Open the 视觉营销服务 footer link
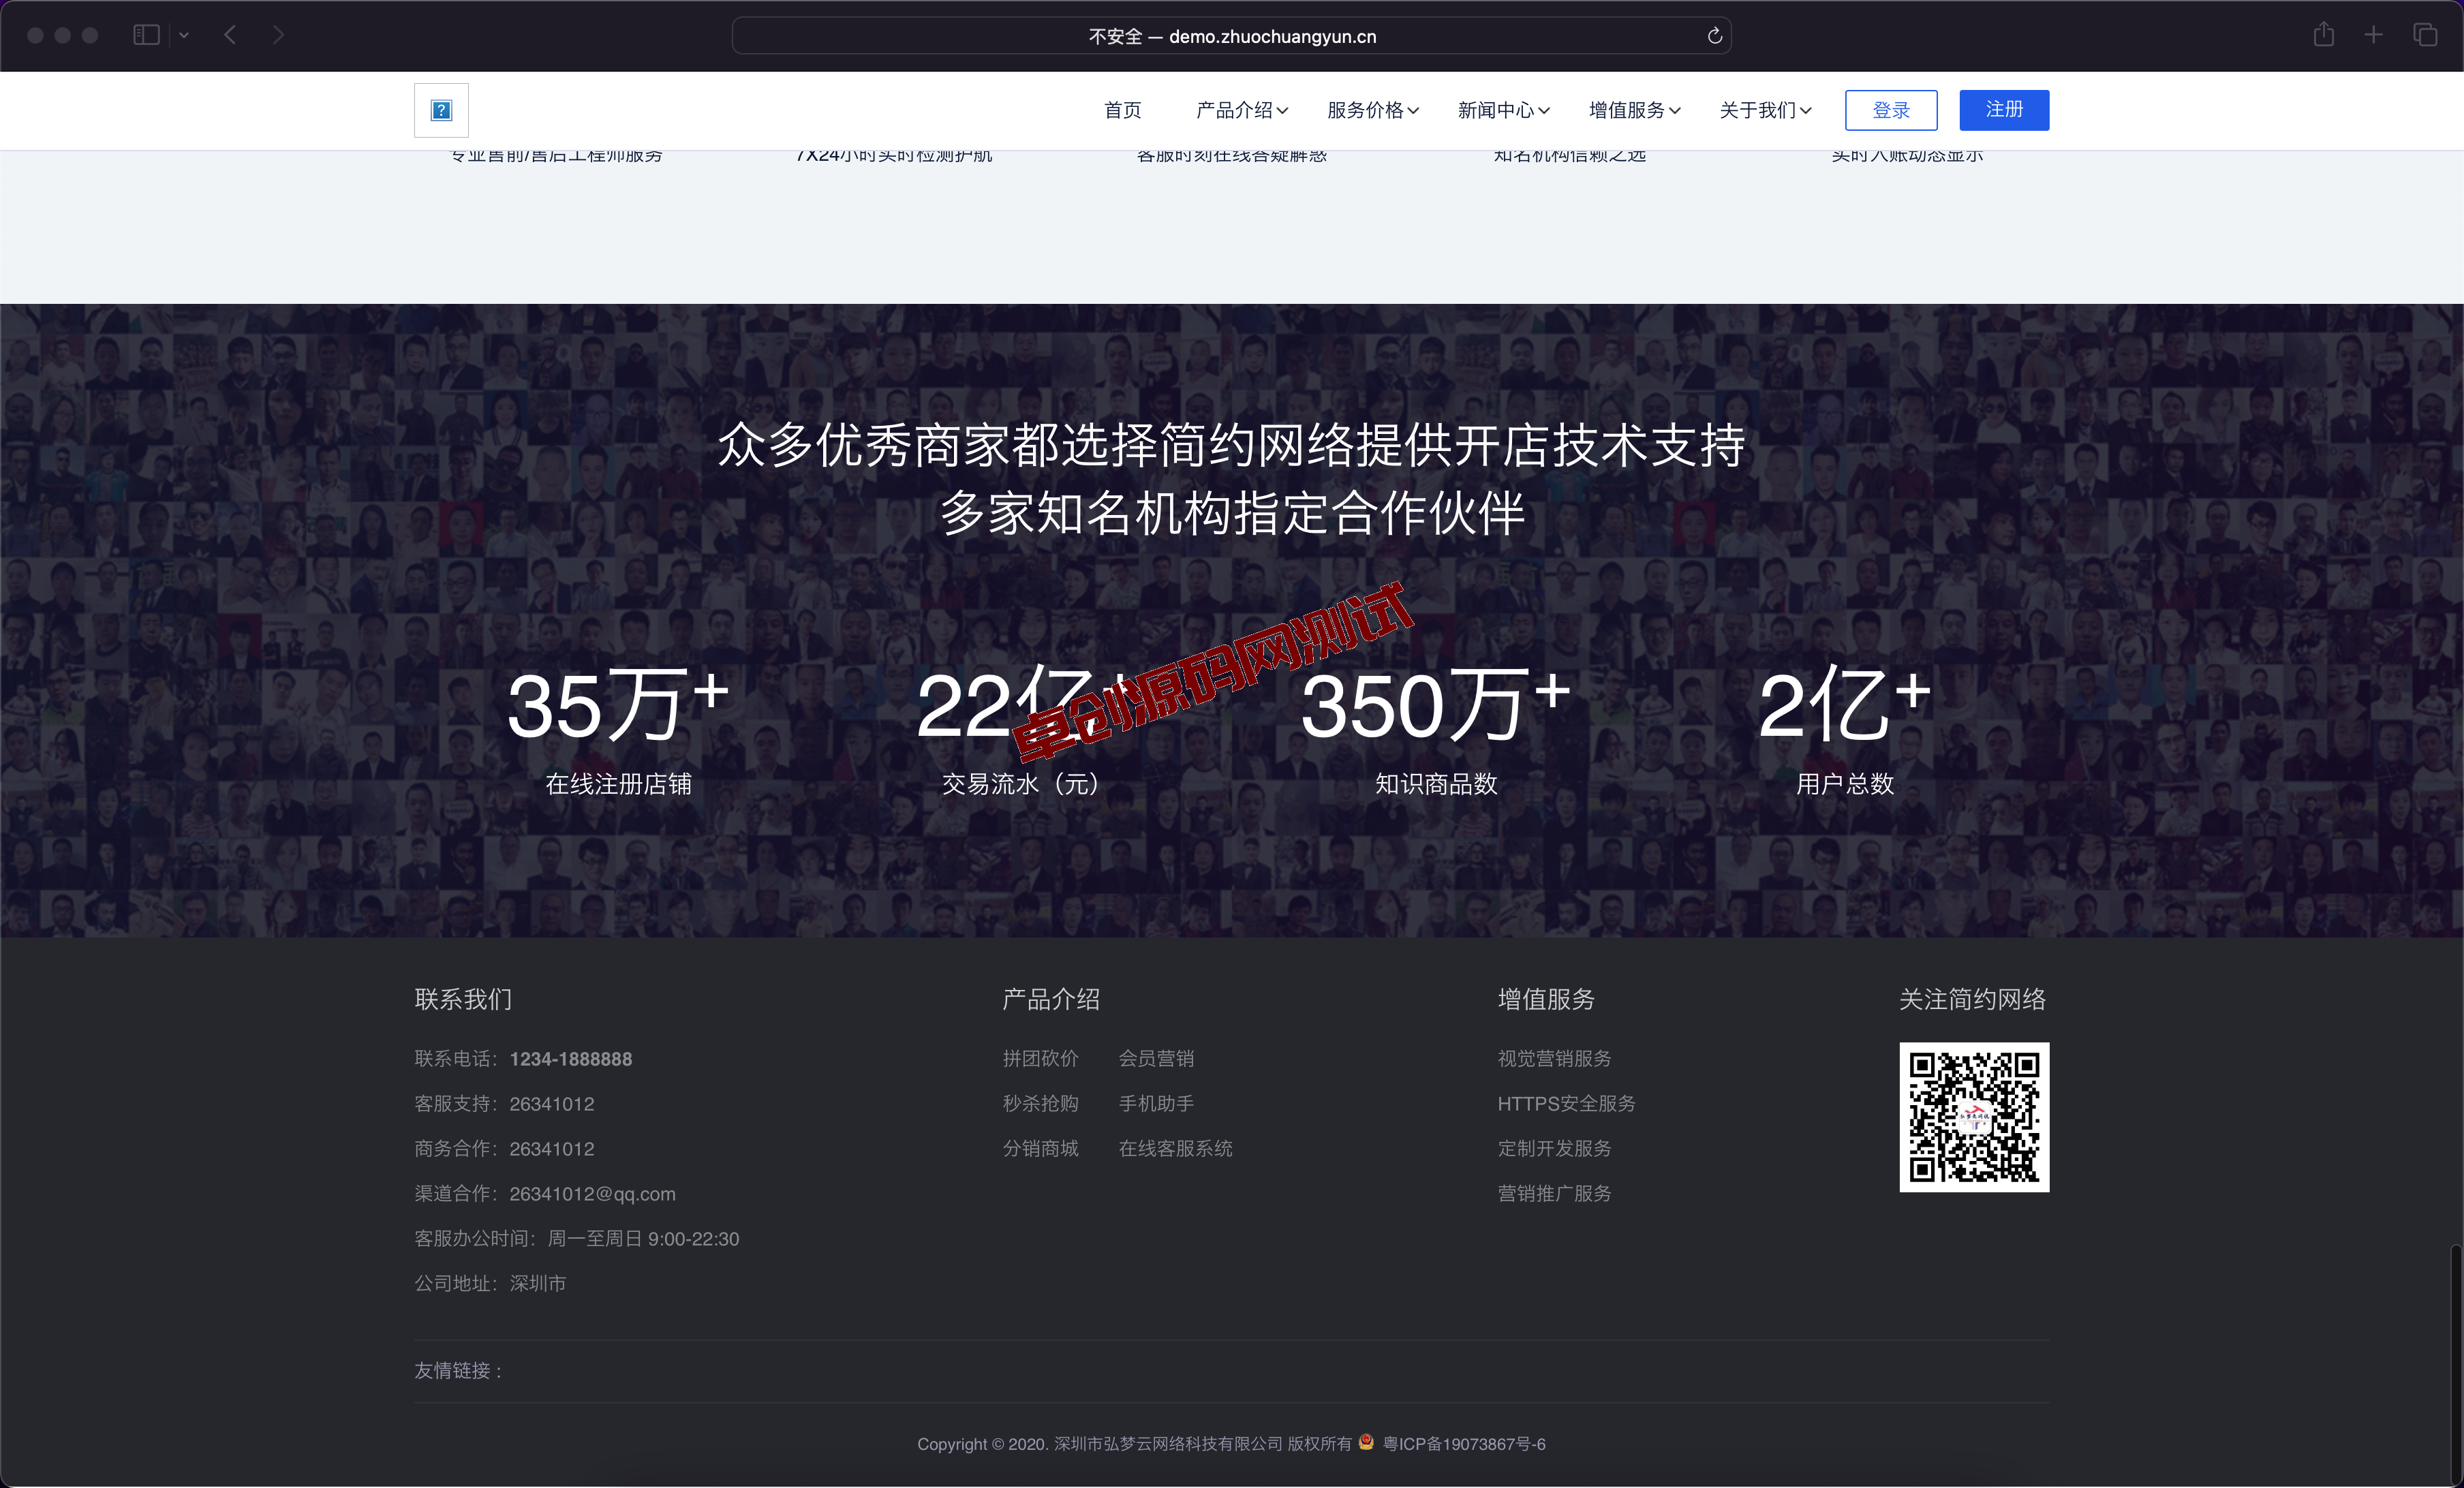Image resolution: width=2464 pixels, height=1488 pixels. tap(1554, 1058)
